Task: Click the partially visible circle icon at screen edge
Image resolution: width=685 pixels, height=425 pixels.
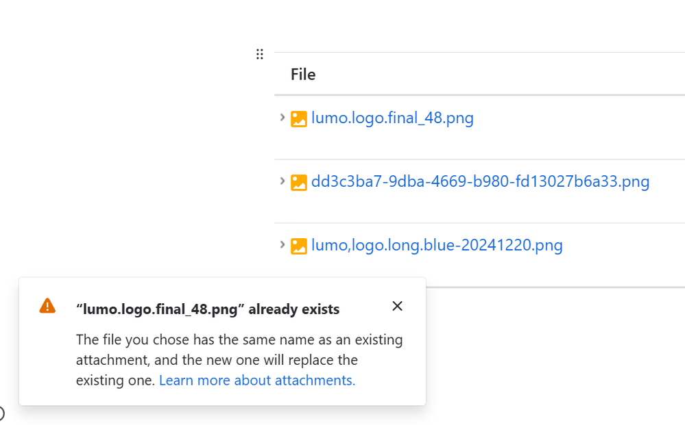Action: point(2,413)
